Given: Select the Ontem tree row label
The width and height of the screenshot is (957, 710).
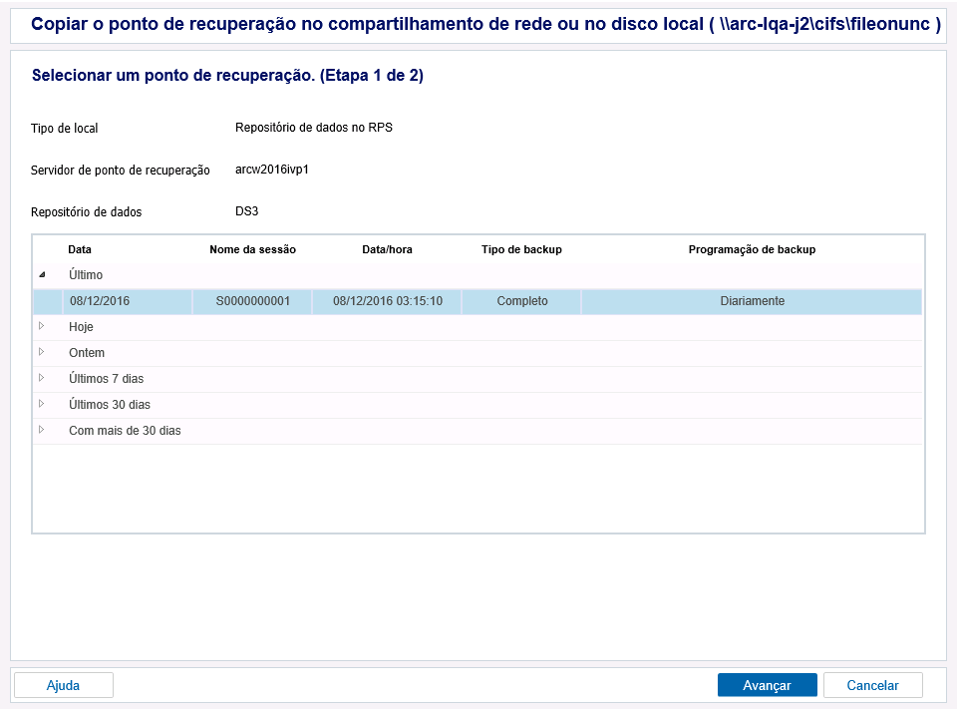Looking at the screenshot, I should (87, 352).
